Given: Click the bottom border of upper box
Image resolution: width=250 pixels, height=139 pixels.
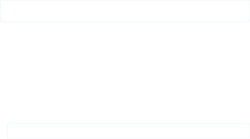Looking at the screenshot, I should pos(125,21).
